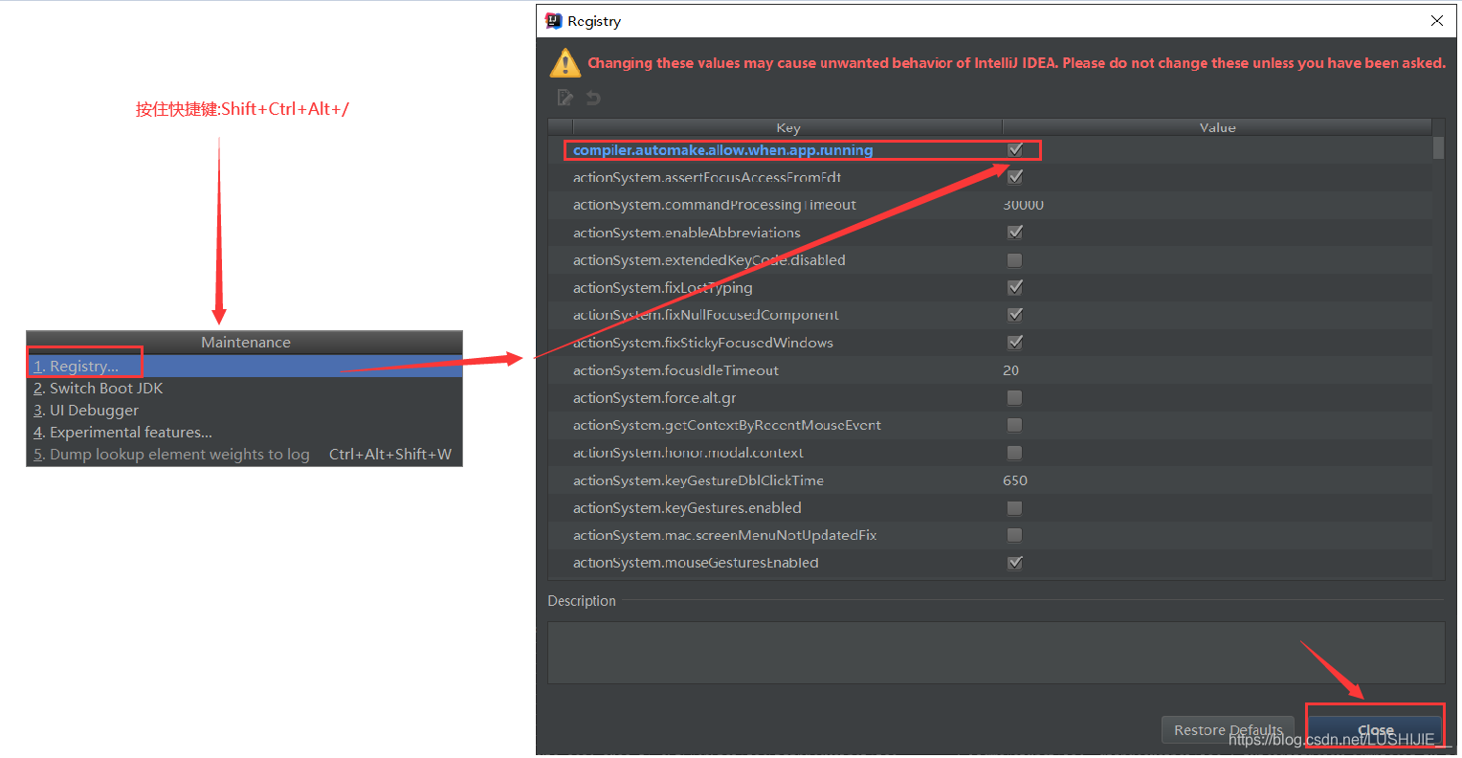Enable actionSystem.extendedKeyCode.disabled checkbox

1015,260
